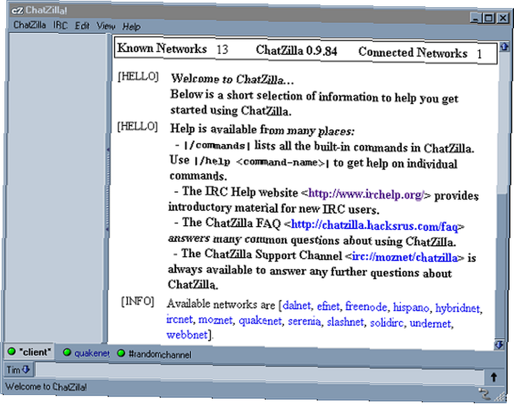Open the ChatZilla menu
This screenshot has height=405, width=514.
[x=29, y=25]
